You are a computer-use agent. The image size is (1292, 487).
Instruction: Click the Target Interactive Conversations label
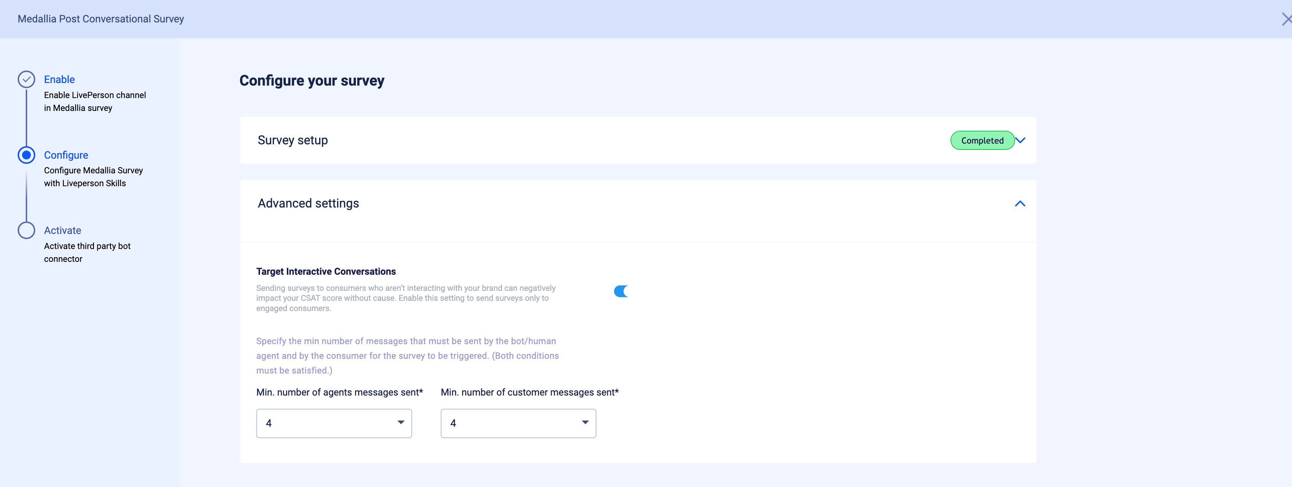(x=326, y=271)
